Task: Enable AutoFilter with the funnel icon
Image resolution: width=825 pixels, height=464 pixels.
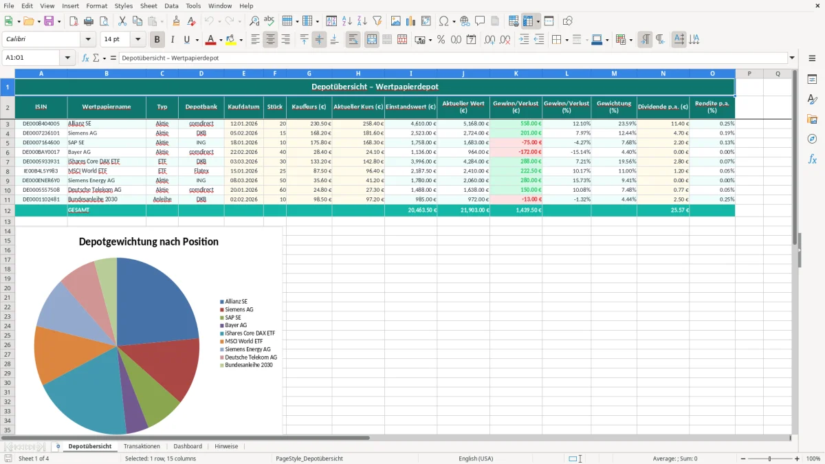Action: pyautogui.click(x=377, y=21)
